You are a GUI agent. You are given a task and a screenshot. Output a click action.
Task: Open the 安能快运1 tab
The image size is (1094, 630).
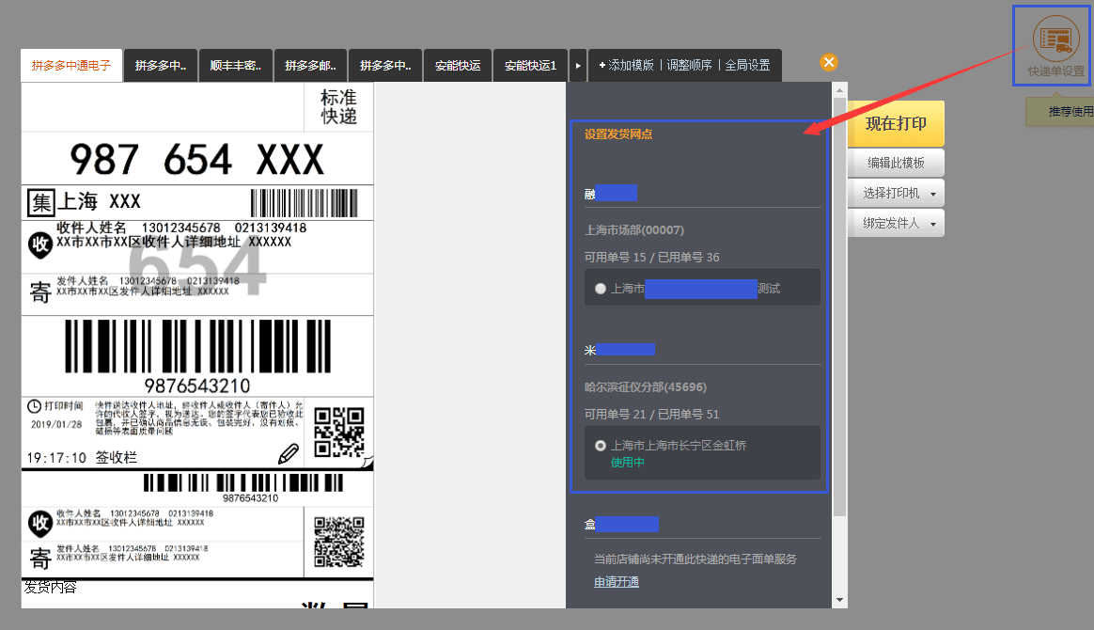tap(530, 66)
